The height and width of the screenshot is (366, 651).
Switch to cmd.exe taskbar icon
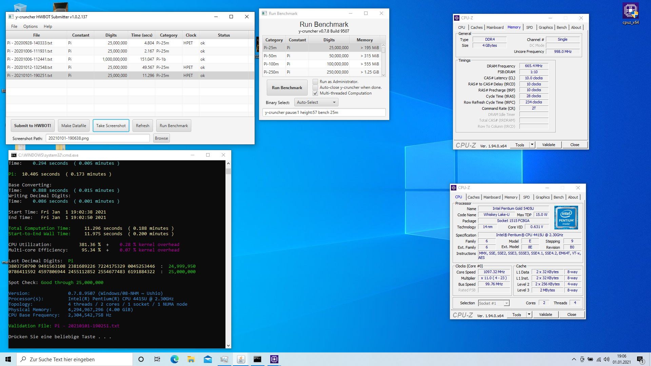point(257,359)
